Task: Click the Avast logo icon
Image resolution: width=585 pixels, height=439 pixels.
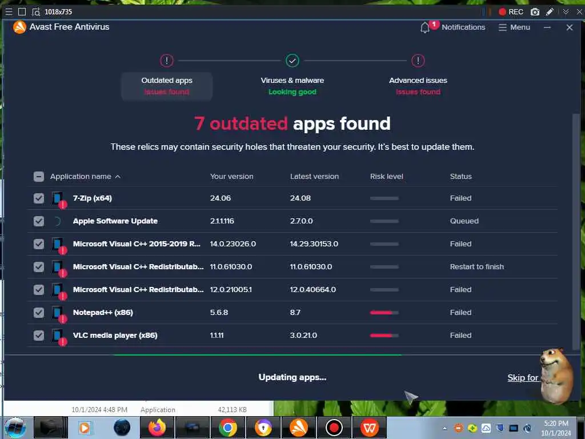Action: 19,27
